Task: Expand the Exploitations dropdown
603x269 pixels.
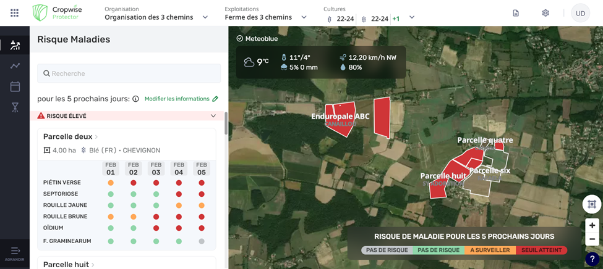Action: click(304, 17)
